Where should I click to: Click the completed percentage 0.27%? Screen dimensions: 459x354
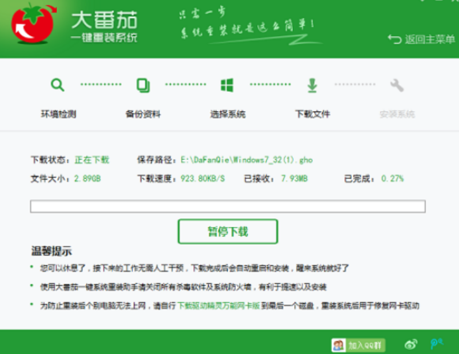(x=392, y=178)
